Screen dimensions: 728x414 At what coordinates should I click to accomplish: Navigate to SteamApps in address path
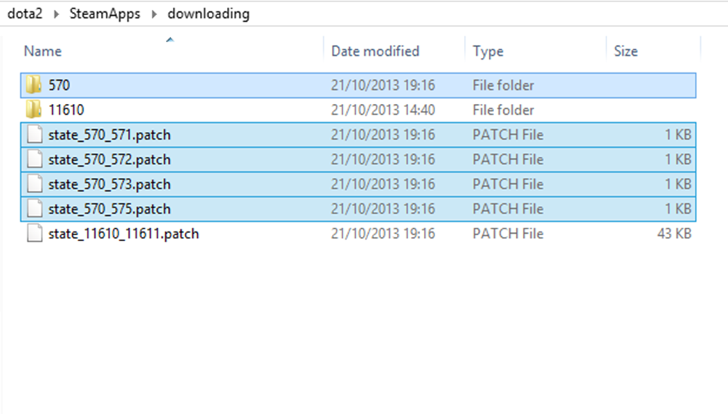coord(105,14)
